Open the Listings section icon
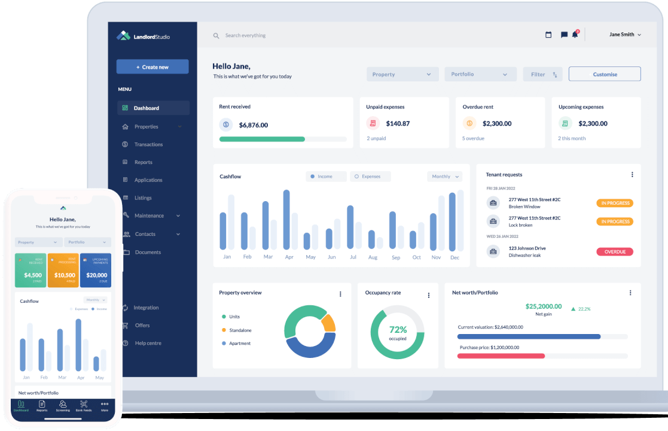Screen dimensions: 668x431 [x=124, y=198]
